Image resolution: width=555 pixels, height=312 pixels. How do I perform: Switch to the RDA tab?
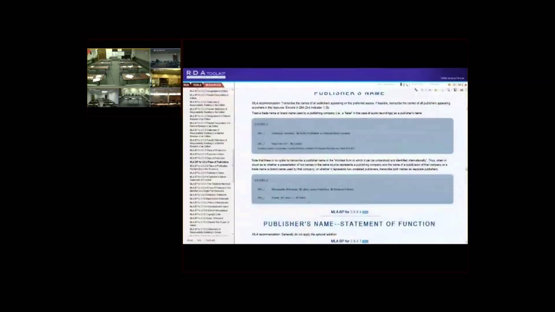pyautogui.click(x=186, y=85)
